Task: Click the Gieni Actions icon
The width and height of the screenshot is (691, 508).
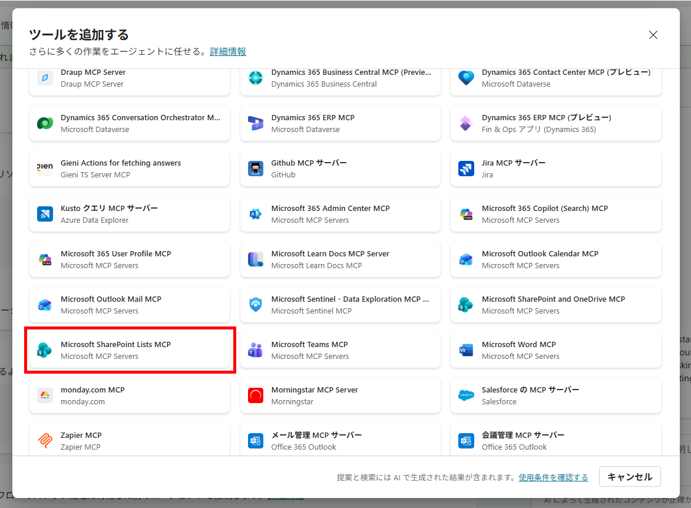Action: [x=45, y=169]
